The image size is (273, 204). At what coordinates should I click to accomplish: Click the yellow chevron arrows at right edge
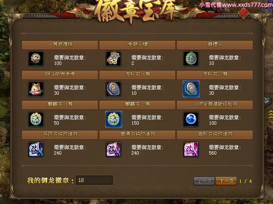[271, 115]
